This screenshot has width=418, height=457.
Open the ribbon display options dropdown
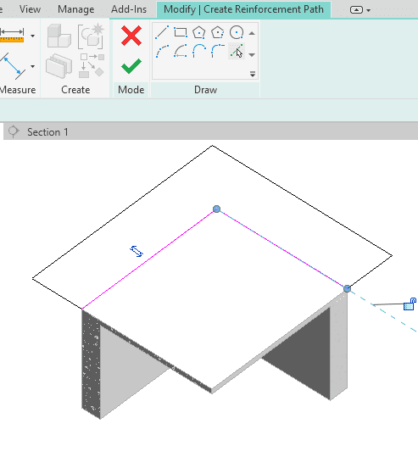[x=360, y=10]
